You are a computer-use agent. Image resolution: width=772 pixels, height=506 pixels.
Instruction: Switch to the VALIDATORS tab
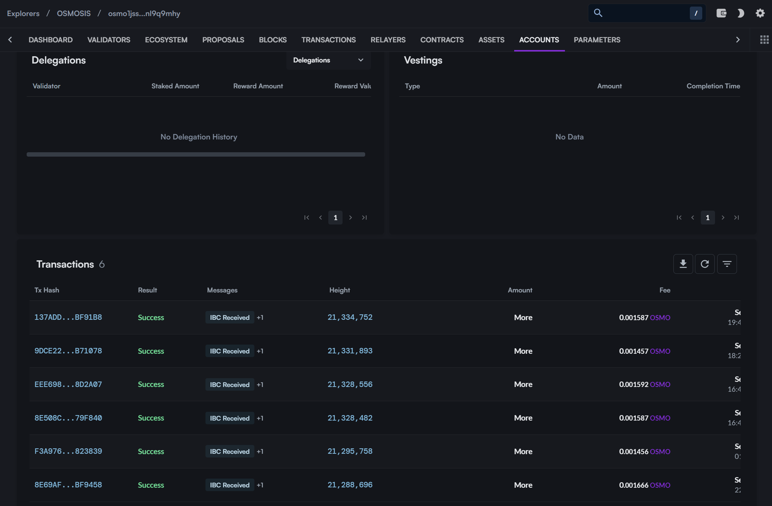109,40
